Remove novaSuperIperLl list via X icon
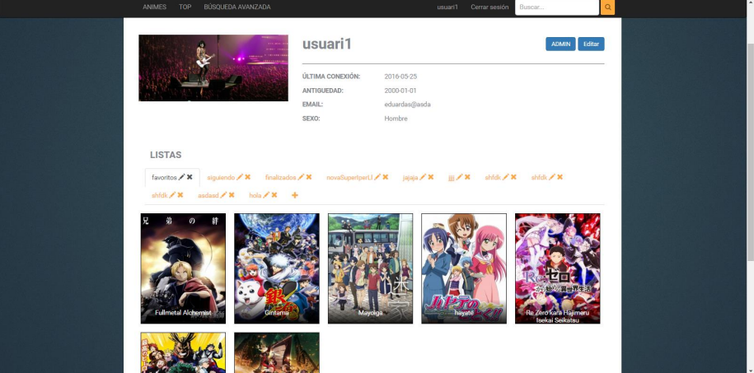 point(386,177)
